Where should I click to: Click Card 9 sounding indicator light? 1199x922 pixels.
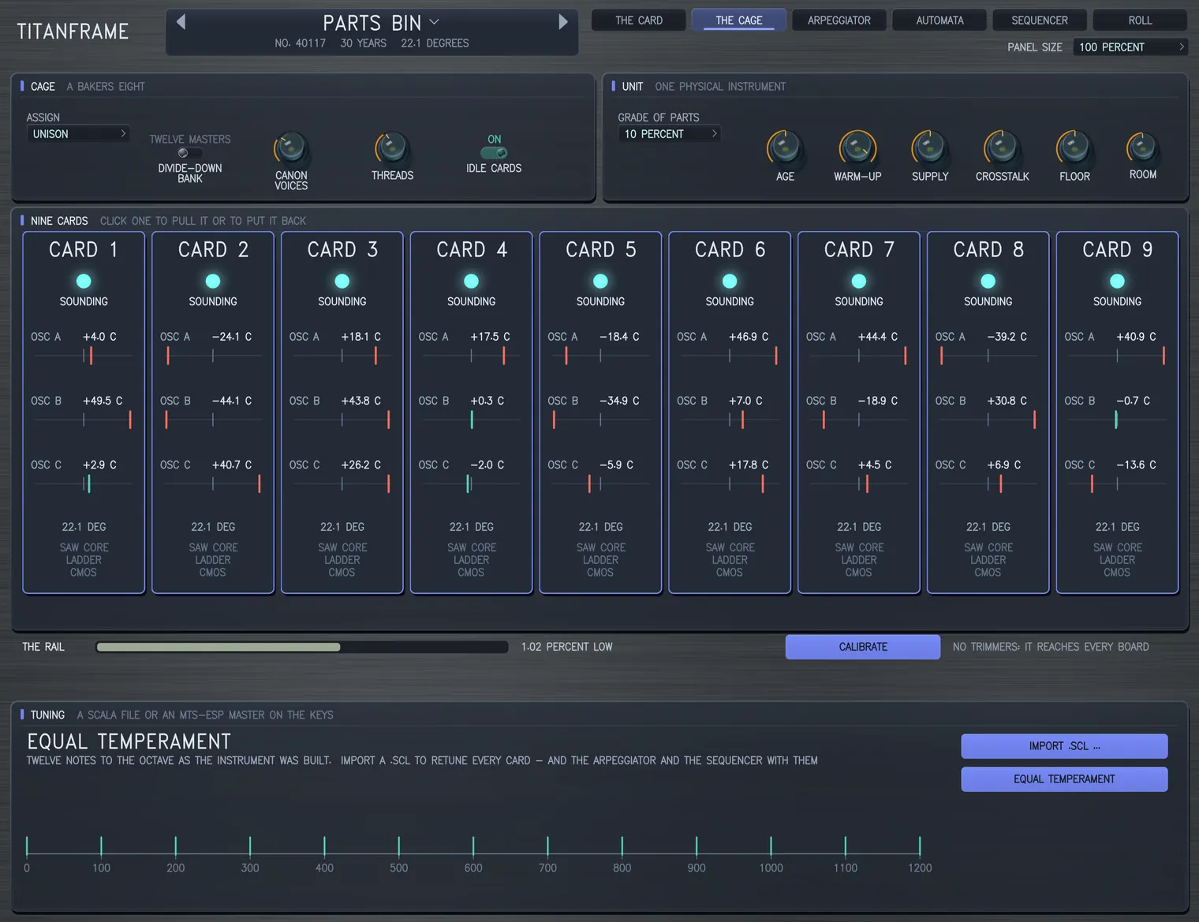pyautogui.click(x=1117, y=281)
